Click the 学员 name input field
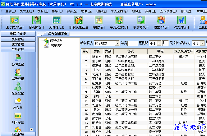This screenshot has height=136, width=207. [x=132, y=43]
